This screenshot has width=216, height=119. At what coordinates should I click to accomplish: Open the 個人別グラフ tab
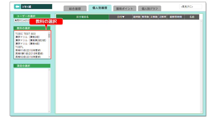[x=150, y=8]
